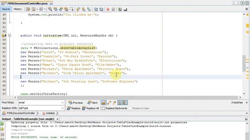Click the Back navigation toolbar icon beside Last Edit

coord(34,9)
